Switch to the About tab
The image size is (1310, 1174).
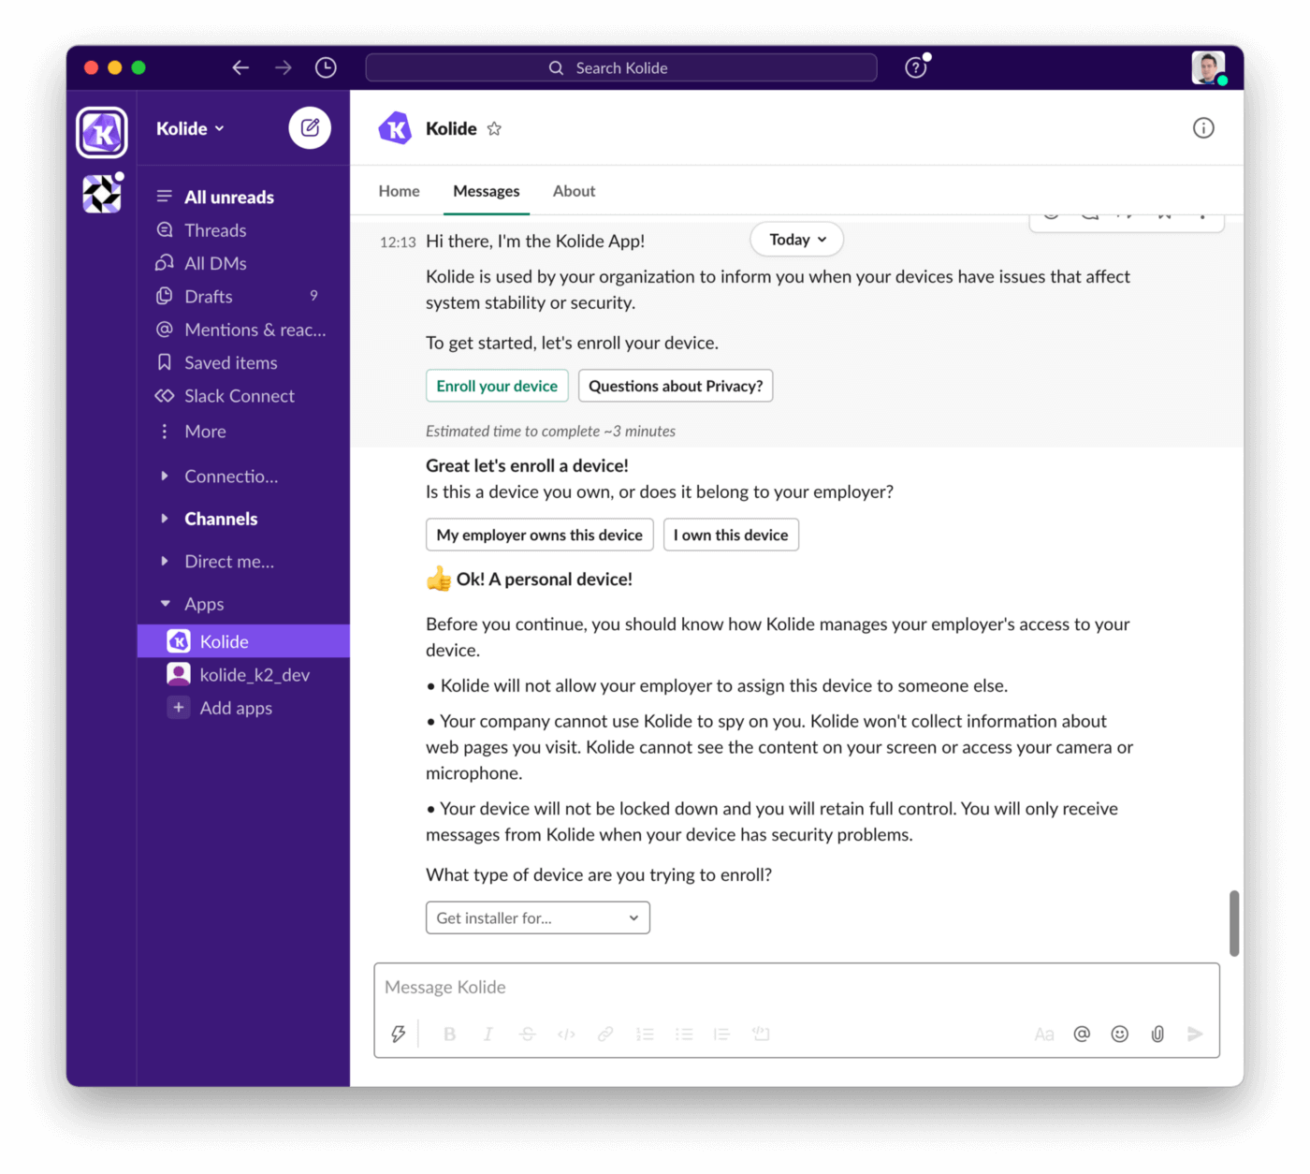click(x=574, y=190)
